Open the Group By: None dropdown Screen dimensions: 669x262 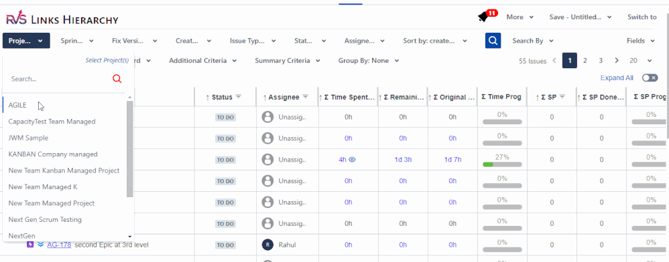pyautogui.click(x=369, y=61)
